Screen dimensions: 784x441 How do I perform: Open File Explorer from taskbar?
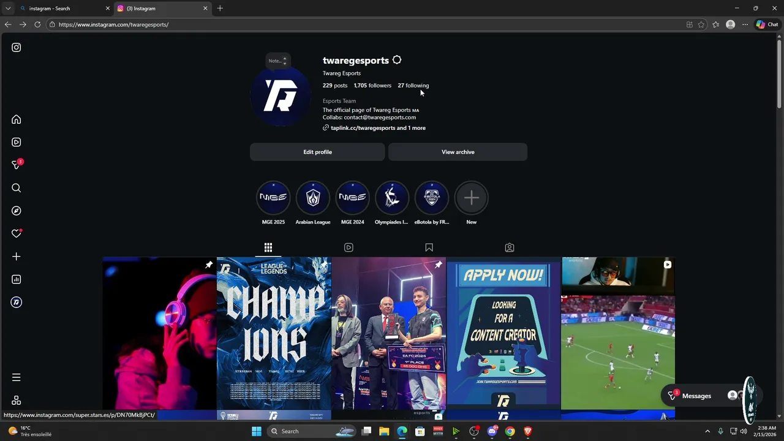(x=384, y=431)
